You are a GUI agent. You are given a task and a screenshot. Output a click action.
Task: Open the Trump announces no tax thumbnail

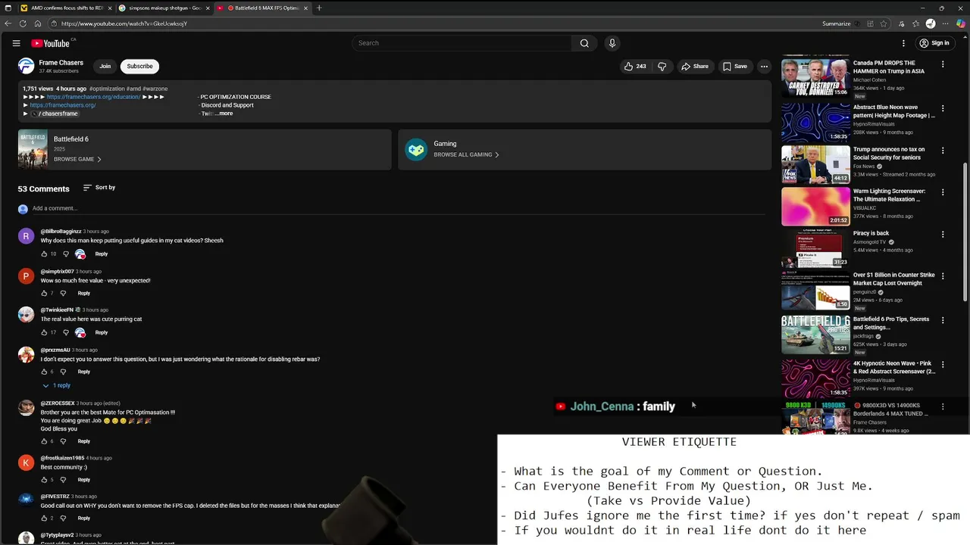click(x=815, y=164)
